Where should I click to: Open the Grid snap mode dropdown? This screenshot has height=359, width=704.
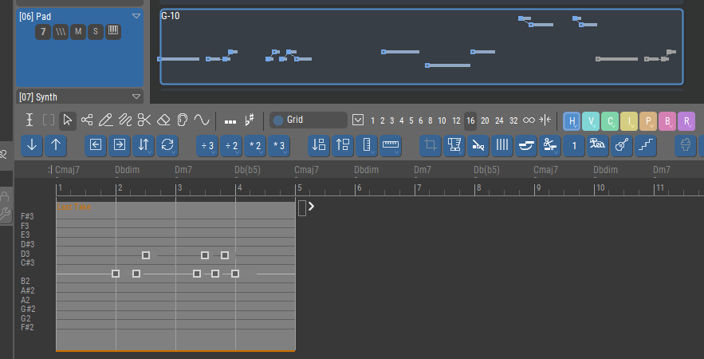tap(358, 120)
